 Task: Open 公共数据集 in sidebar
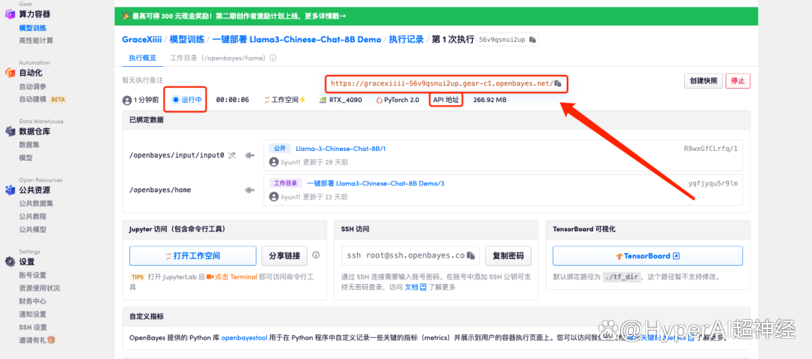(36, 204)
